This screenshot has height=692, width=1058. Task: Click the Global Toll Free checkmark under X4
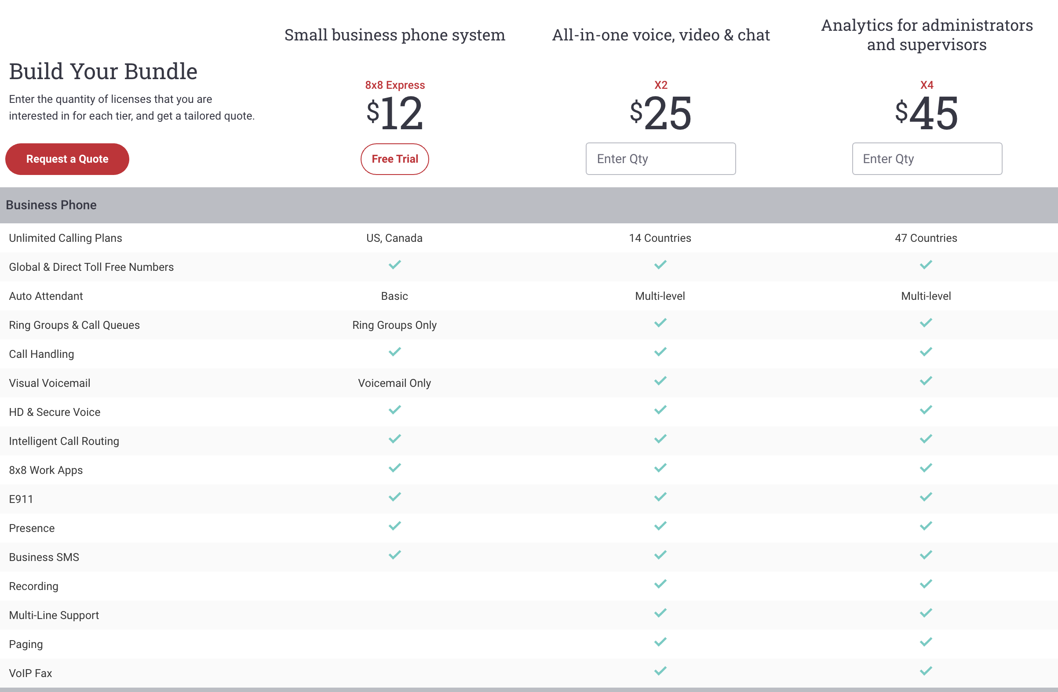926,265
